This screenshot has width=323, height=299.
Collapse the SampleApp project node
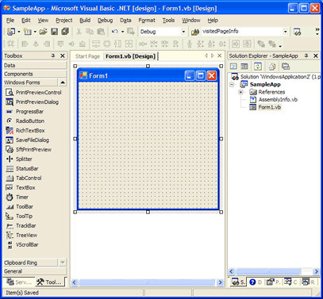pos(232,85)
